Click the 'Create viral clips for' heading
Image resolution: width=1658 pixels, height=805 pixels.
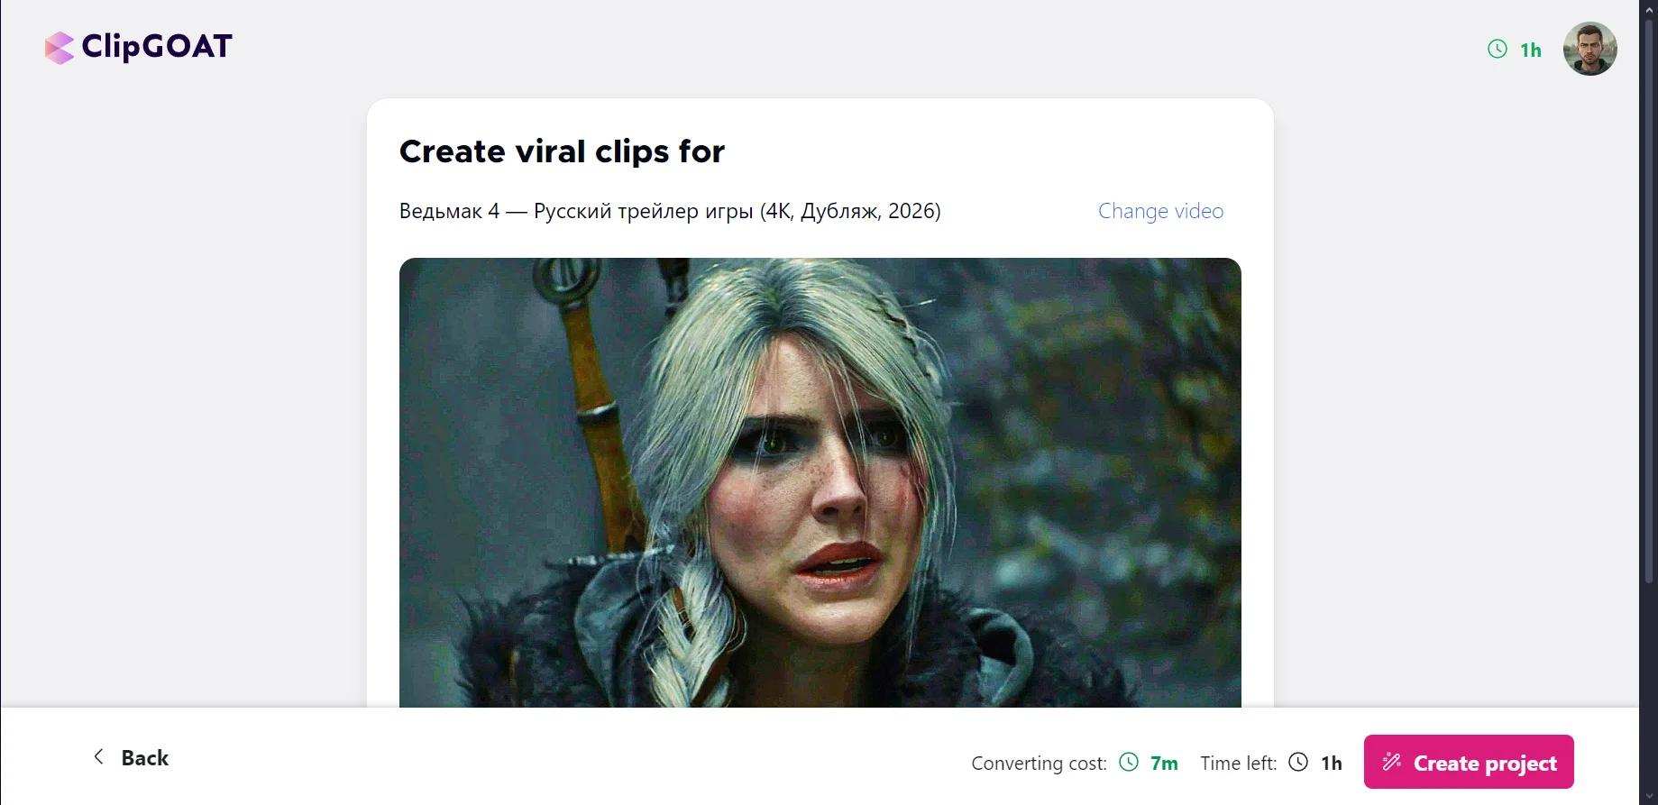[x=562, y=151]
